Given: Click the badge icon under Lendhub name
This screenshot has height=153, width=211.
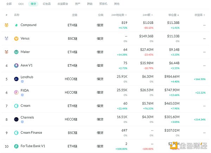Looking at the screenshot, I should click(x=22, y=81).
